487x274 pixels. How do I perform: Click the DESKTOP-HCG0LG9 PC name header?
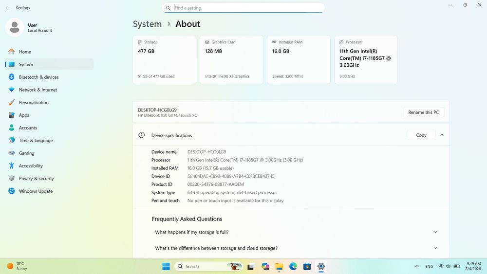tap(157, 110)
